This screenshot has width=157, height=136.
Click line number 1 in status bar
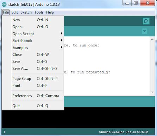pyautogui.click(x=5, y=132)
